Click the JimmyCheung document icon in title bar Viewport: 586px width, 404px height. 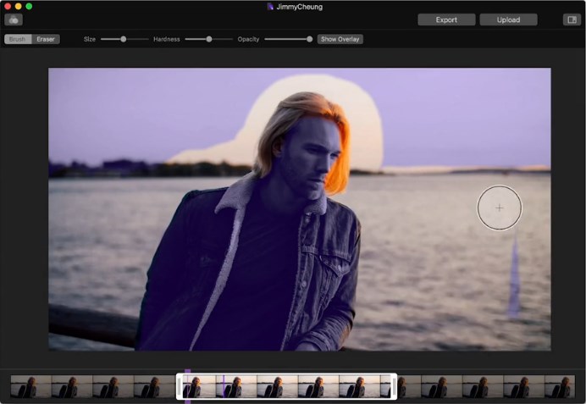click(270, 7)
